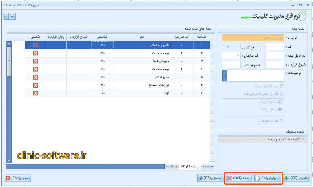Click red X supplementary icon in تامین اجتماعی row
Image resolution: width=313 pixels, height=187 pixels.
pyautogui.click(x=35, y=45)
